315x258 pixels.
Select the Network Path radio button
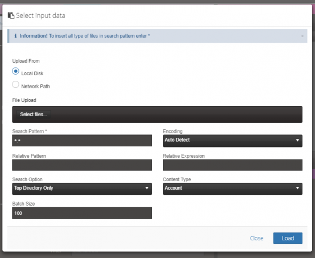tap(15, 84)
